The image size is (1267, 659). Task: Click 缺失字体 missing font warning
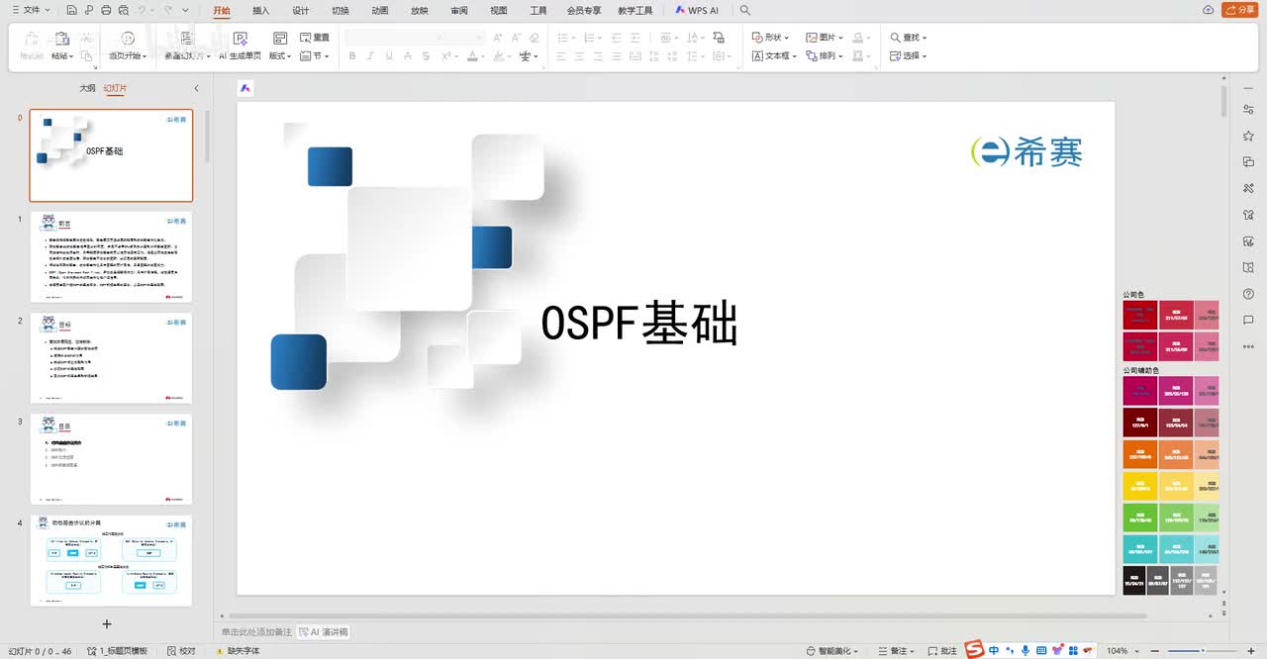coord(238,651)
